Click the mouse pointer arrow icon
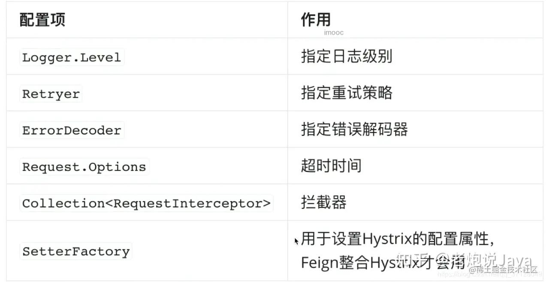 [x=296, y=241]
